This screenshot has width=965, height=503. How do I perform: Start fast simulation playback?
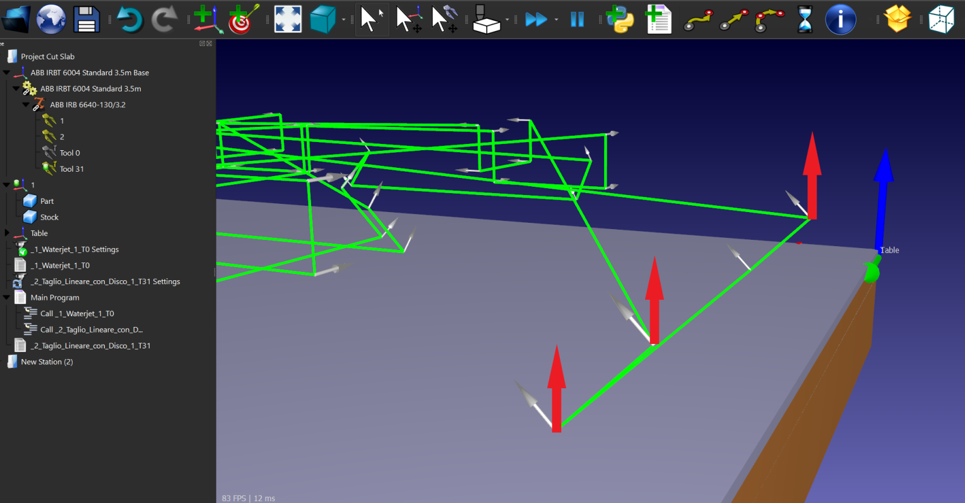point(536,19)
